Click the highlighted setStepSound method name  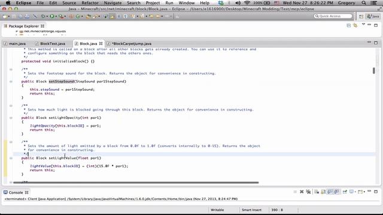point(61,81)
